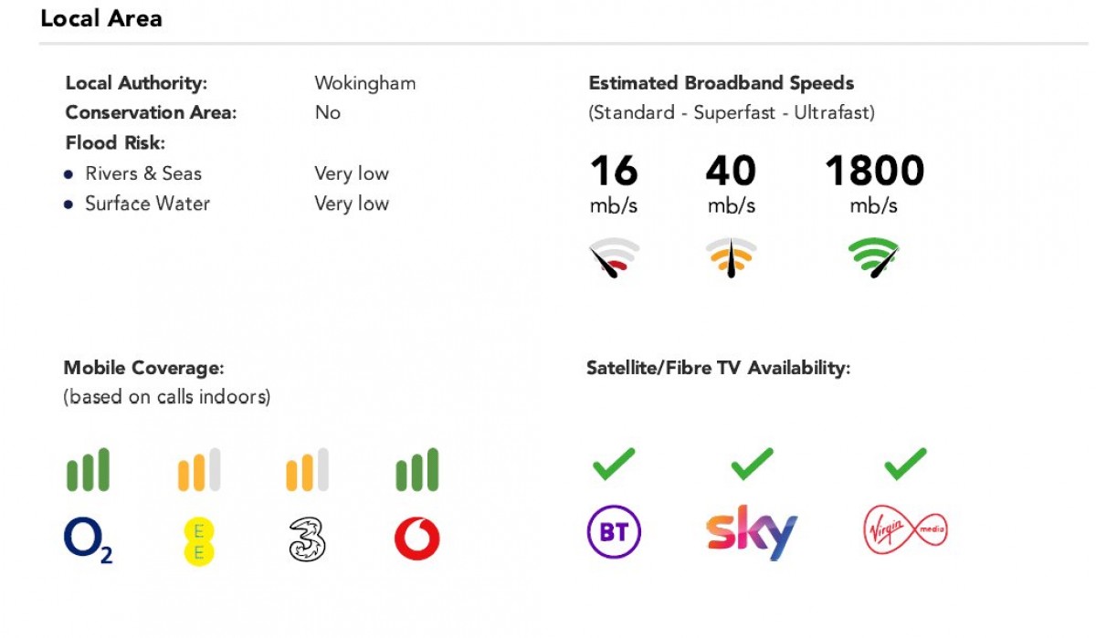Image resolution: width=1096 pixels, height=638 pixels.
Task: Click the yellow EE network logo
Action: [x=198, y=540]
